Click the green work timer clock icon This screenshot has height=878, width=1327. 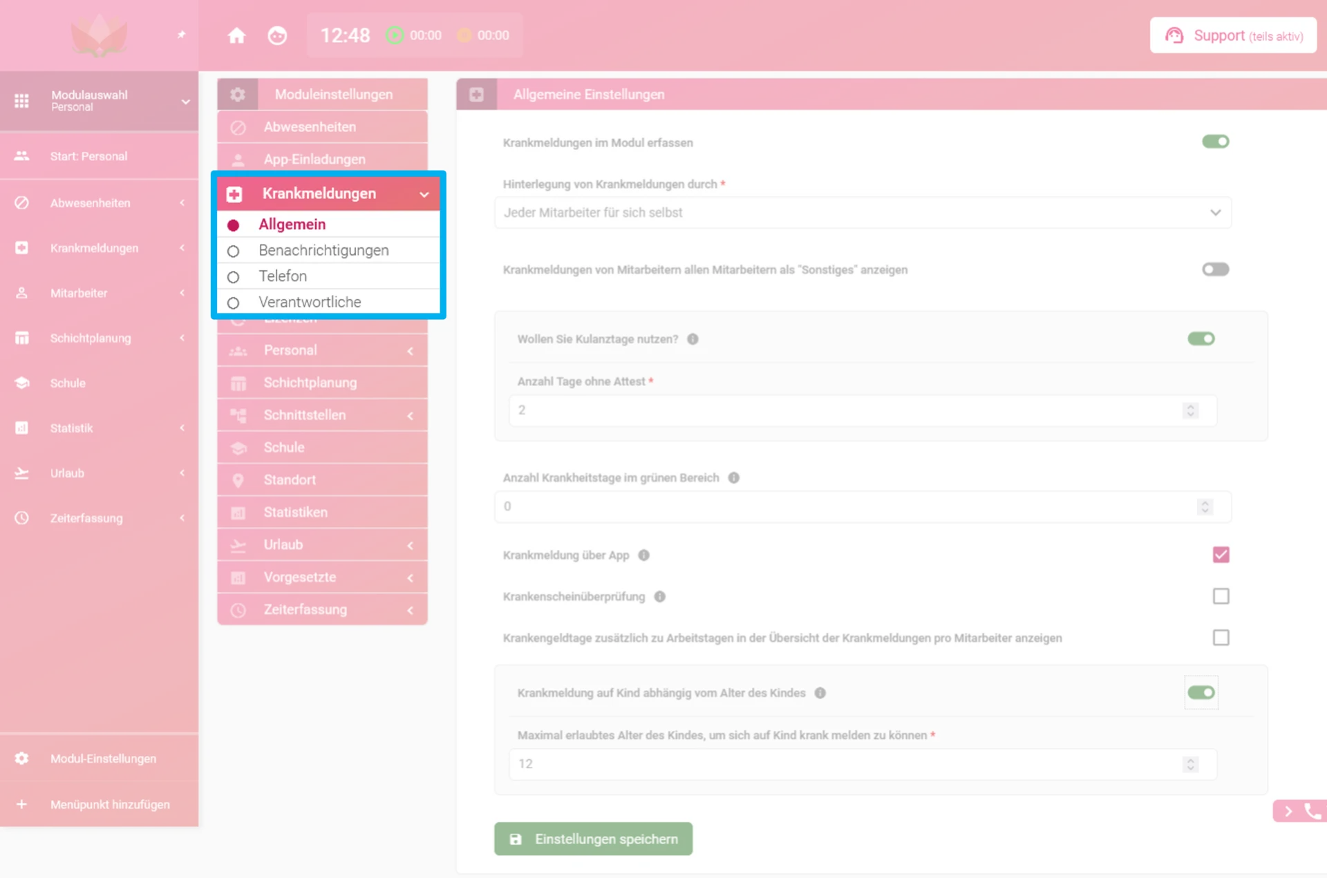395,35
